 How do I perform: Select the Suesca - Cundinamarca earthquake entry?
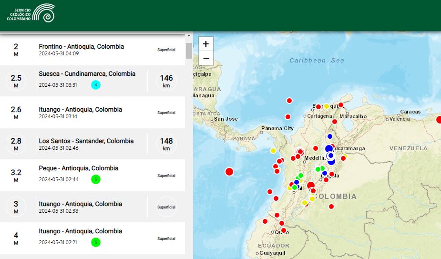click(x=92, y=81)
